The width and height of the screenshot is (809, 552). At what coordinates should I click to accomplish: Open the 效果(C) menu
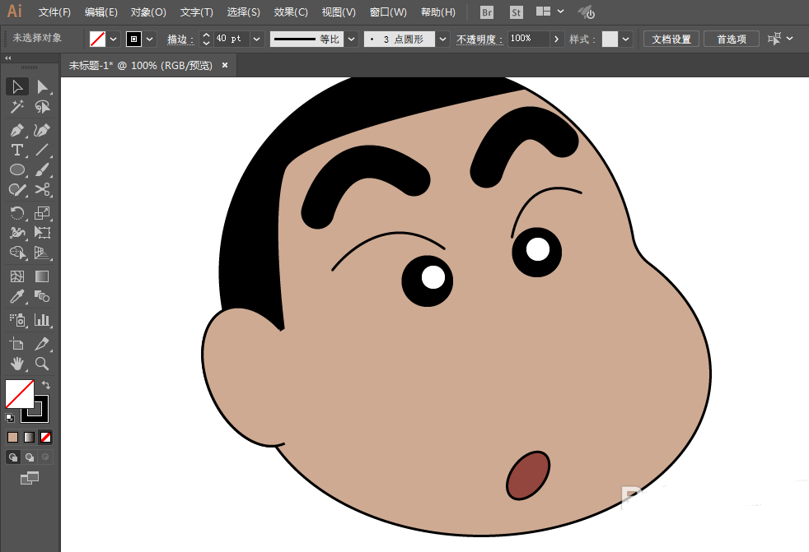[x=291, y=12]
